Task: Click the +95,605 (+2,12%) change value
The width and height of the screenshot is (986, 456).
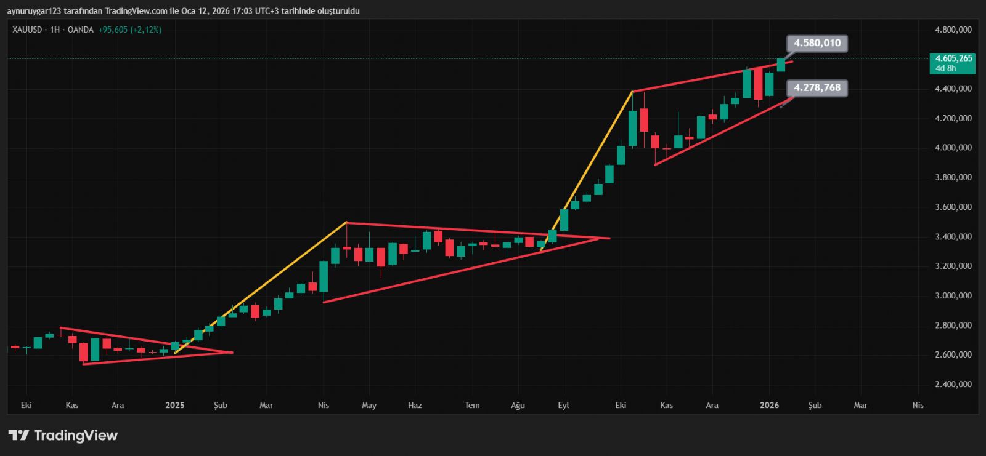Action: pyautogui.click(x=130, y=30)
